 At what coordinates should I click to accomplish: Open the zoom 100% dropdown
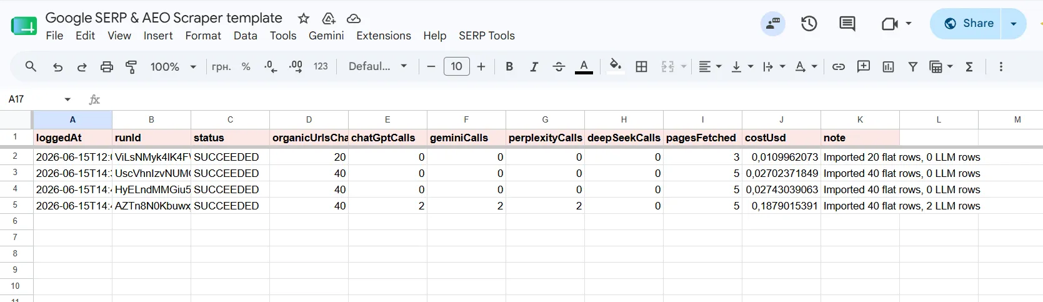(173, 67)
